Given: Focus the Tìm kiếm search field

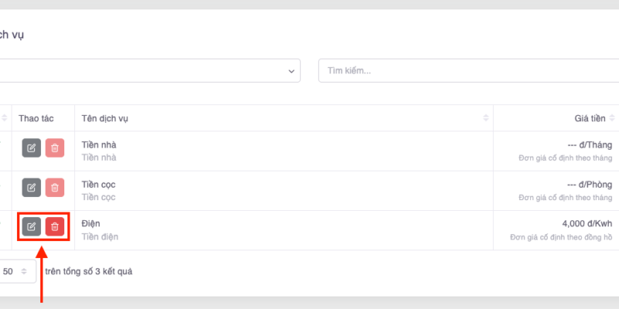Looking at the screenshot, I should point(464,70).
